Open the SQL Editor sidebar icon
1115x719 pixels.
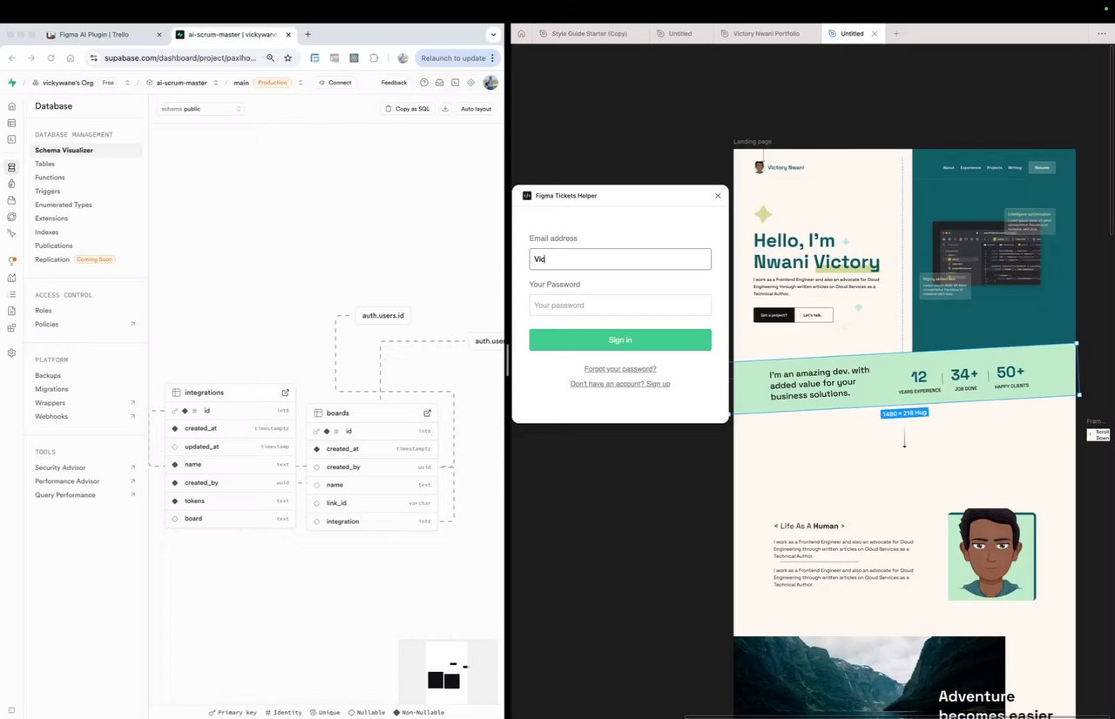pyautogui.click(x=11, y=139)
